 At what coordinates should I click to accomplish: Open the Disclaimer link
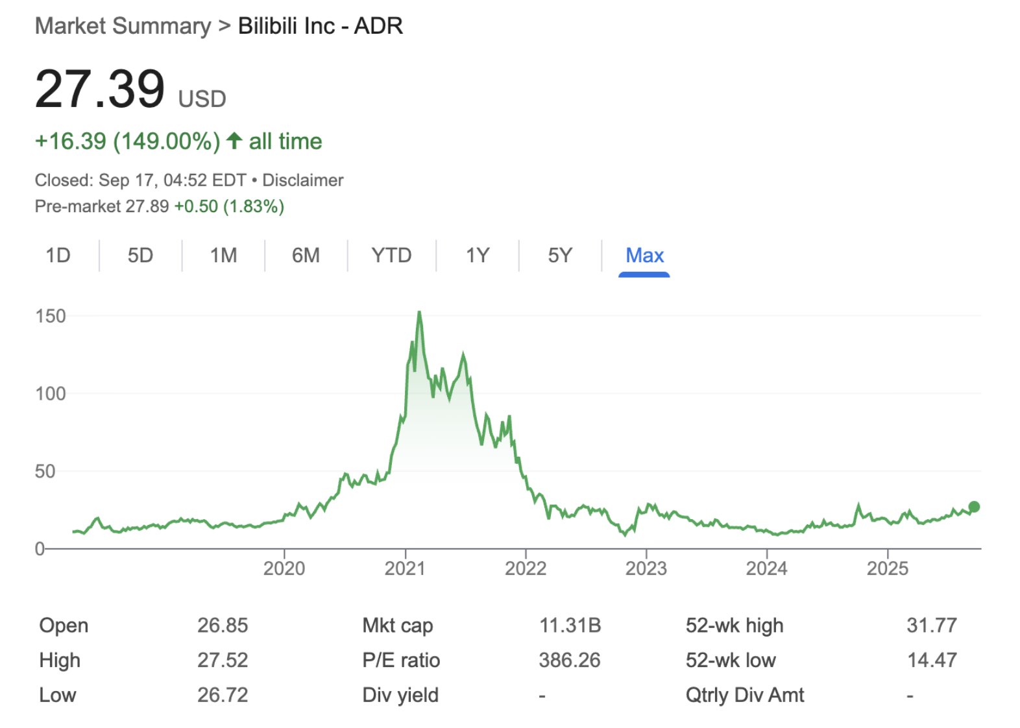(x=303, y=180)
